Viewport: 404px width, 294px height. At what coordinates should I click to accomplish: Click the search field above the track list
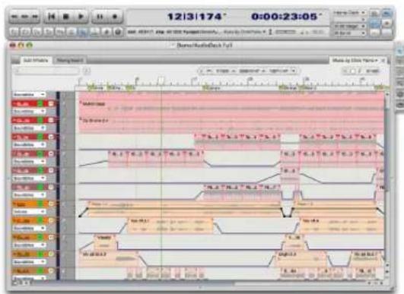pos(46,71)
